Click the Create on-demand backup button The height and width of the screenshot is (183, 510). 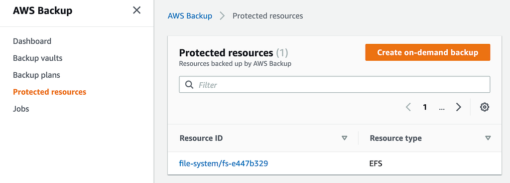point(428,52)
